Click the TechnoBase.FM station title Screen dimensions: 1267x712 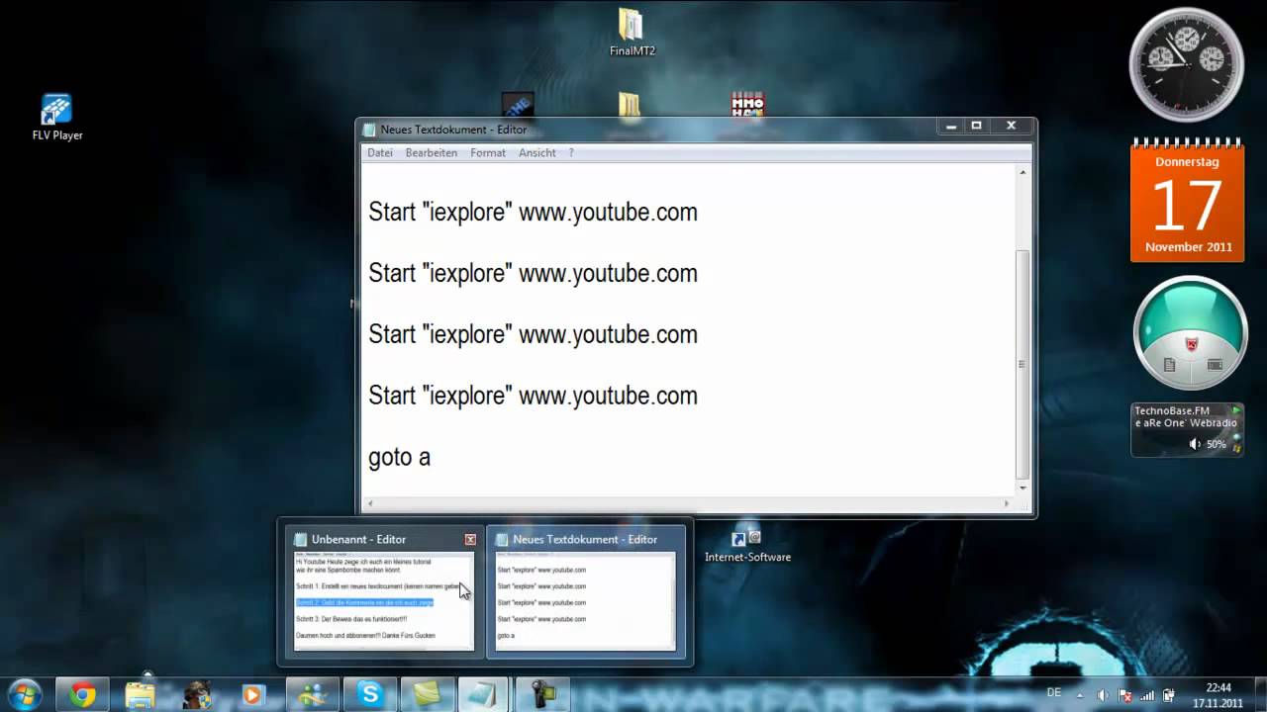coord(1172,410)
